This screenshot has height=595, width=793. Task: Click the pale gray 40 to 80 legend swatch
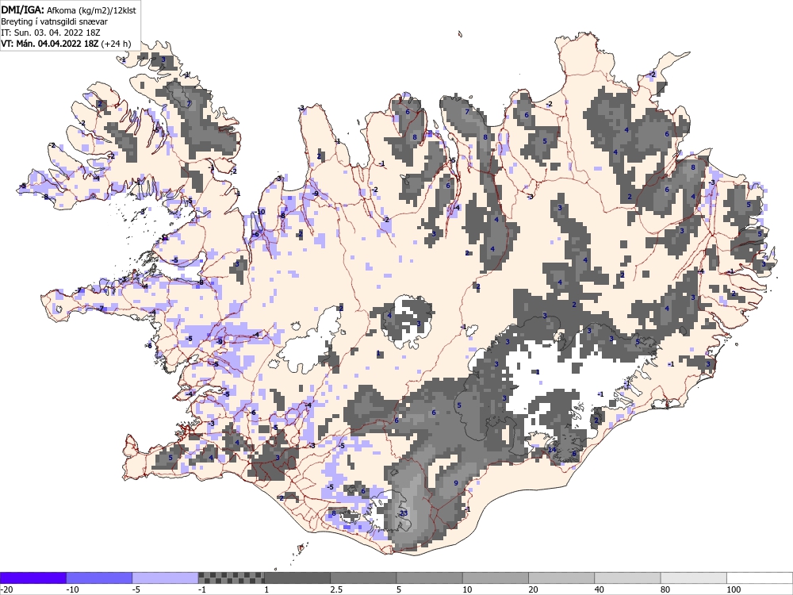627,578
